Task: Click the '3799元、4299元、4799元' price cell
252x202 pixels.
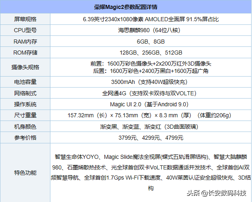Action: tap(151, 138)
